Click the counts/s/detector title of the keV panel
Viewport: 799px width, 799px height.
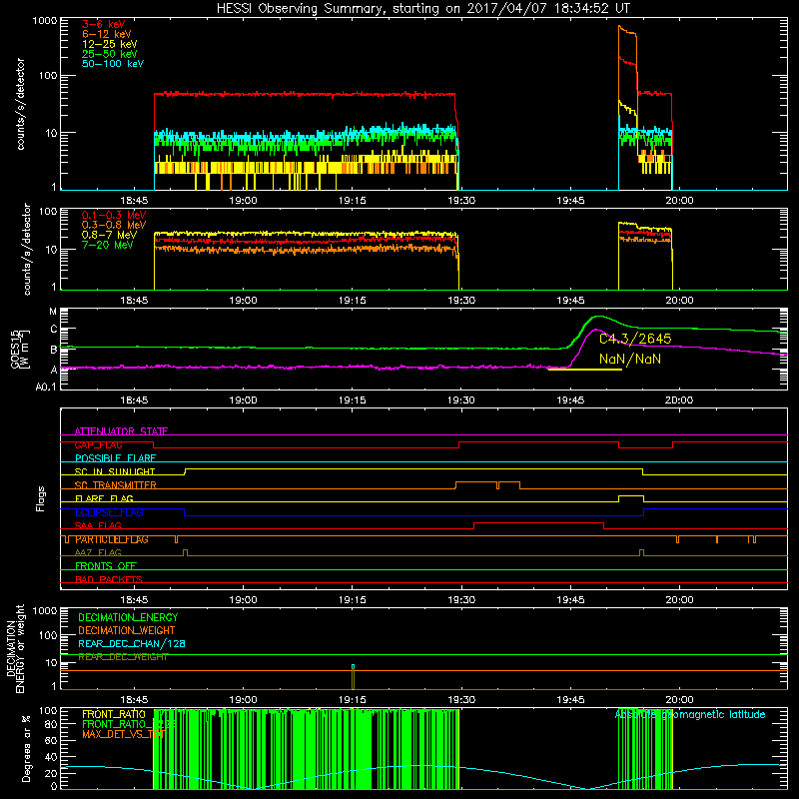20,104
